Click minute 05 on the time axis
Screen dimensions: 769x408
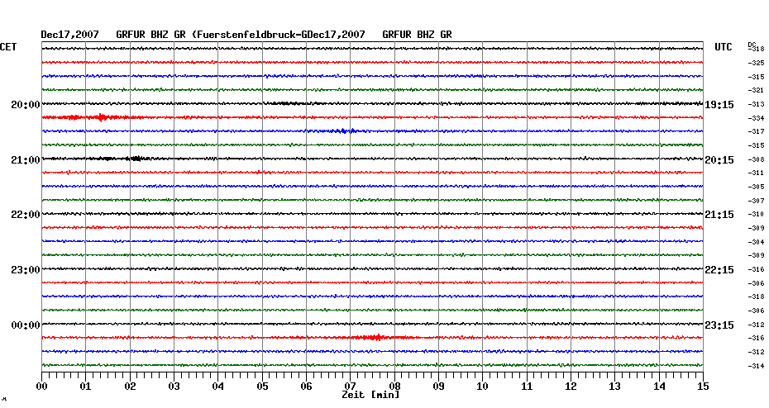[x=262, y=386]
